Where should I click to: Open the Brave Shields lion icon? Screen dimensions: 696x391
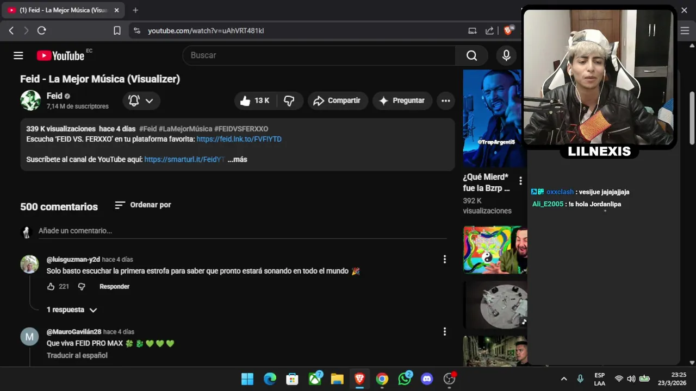(x=508, y=31)
